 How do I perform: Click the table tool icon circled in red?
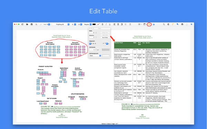[x=149, y=24]
